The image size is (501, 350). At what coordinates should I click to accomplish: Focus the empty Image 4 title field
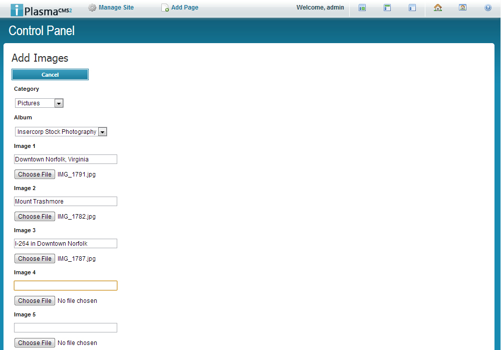point(66,286)
